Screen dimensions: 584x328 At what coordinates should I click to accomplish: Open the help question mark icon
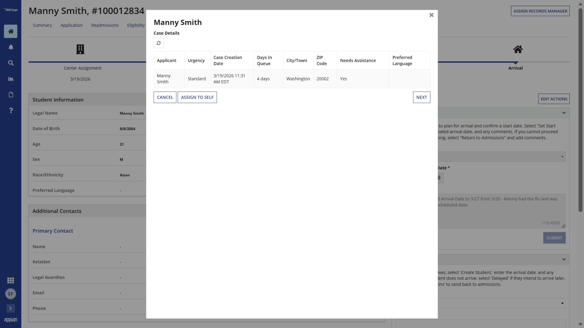[x=11, y=110]
